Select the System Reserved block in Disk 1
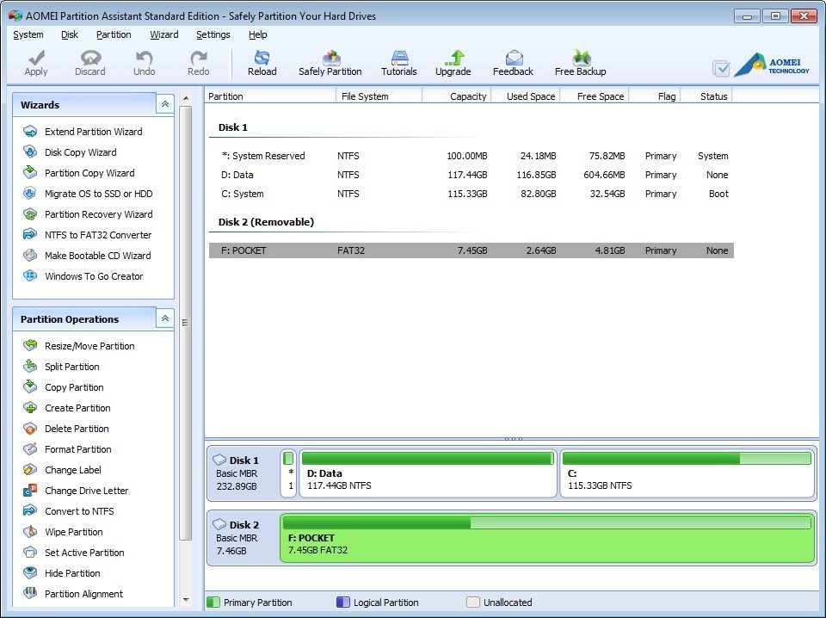The image size is (826, 618). [x=288, y=473]
